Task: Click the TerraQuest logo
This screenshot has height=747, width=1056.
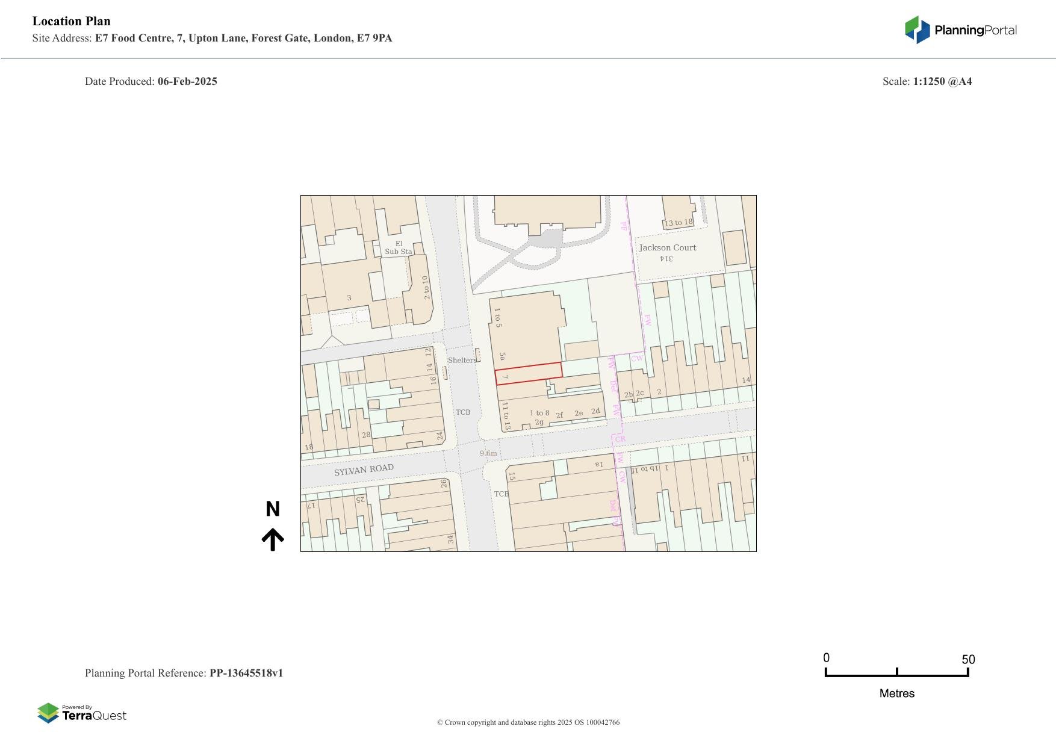Action: [x=82, y=713]
